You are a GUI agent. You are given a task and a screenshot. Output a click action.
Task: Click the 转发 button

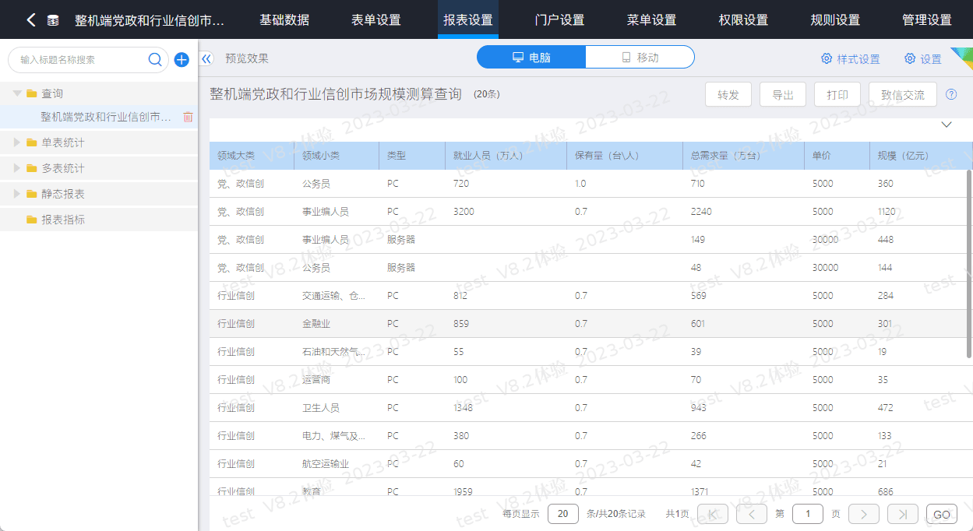click(728, 94)
